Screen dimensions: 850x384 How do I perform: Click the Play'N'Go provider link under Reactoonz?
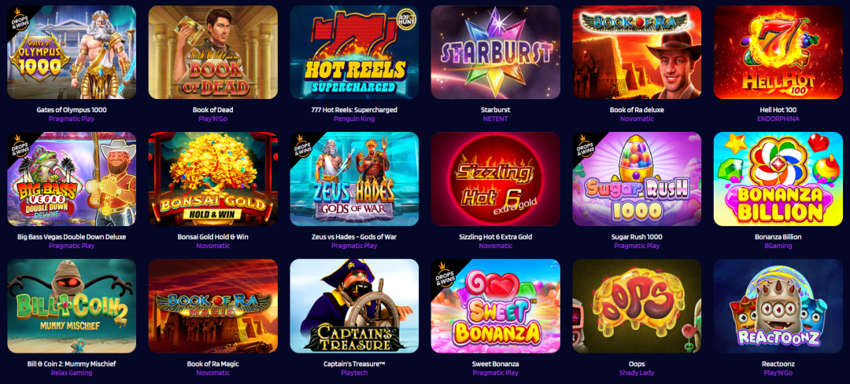(x=778, y=373)
